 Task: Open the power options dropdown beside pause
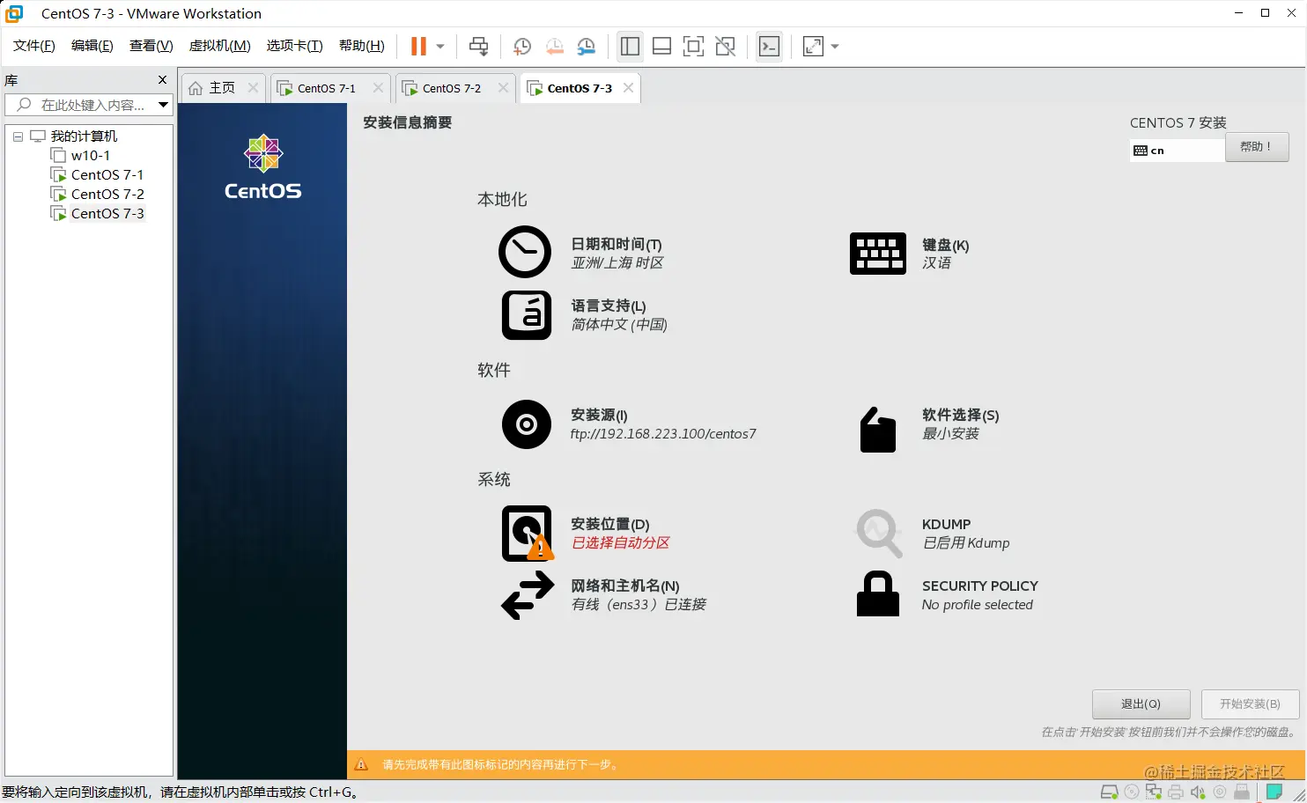(x=440, y=47)
